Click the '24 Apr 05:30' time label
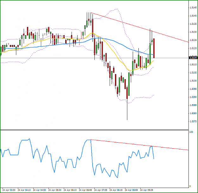 (x=55, y=190)
